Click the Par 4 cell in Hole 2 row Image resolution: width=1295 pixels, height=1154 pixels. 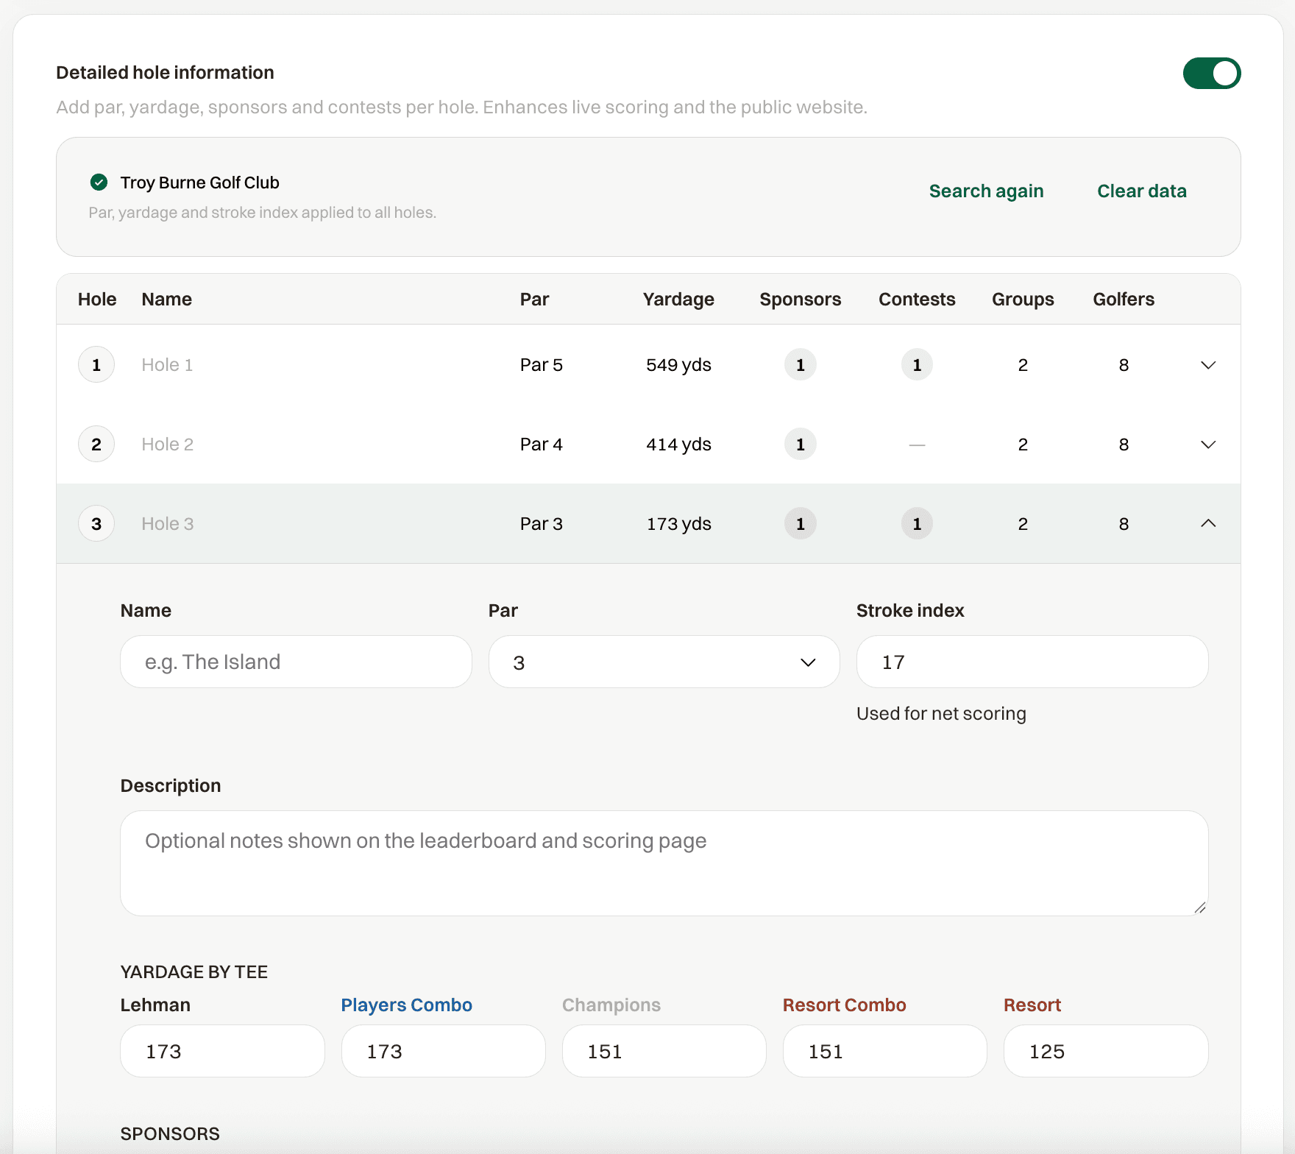[x=541, y=445]
